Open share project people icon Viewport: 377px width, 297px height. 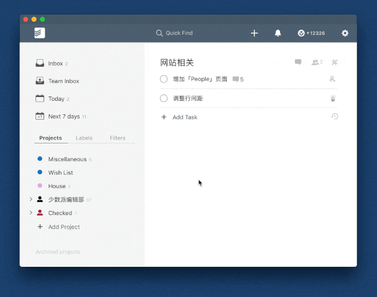tap(317, 62)
